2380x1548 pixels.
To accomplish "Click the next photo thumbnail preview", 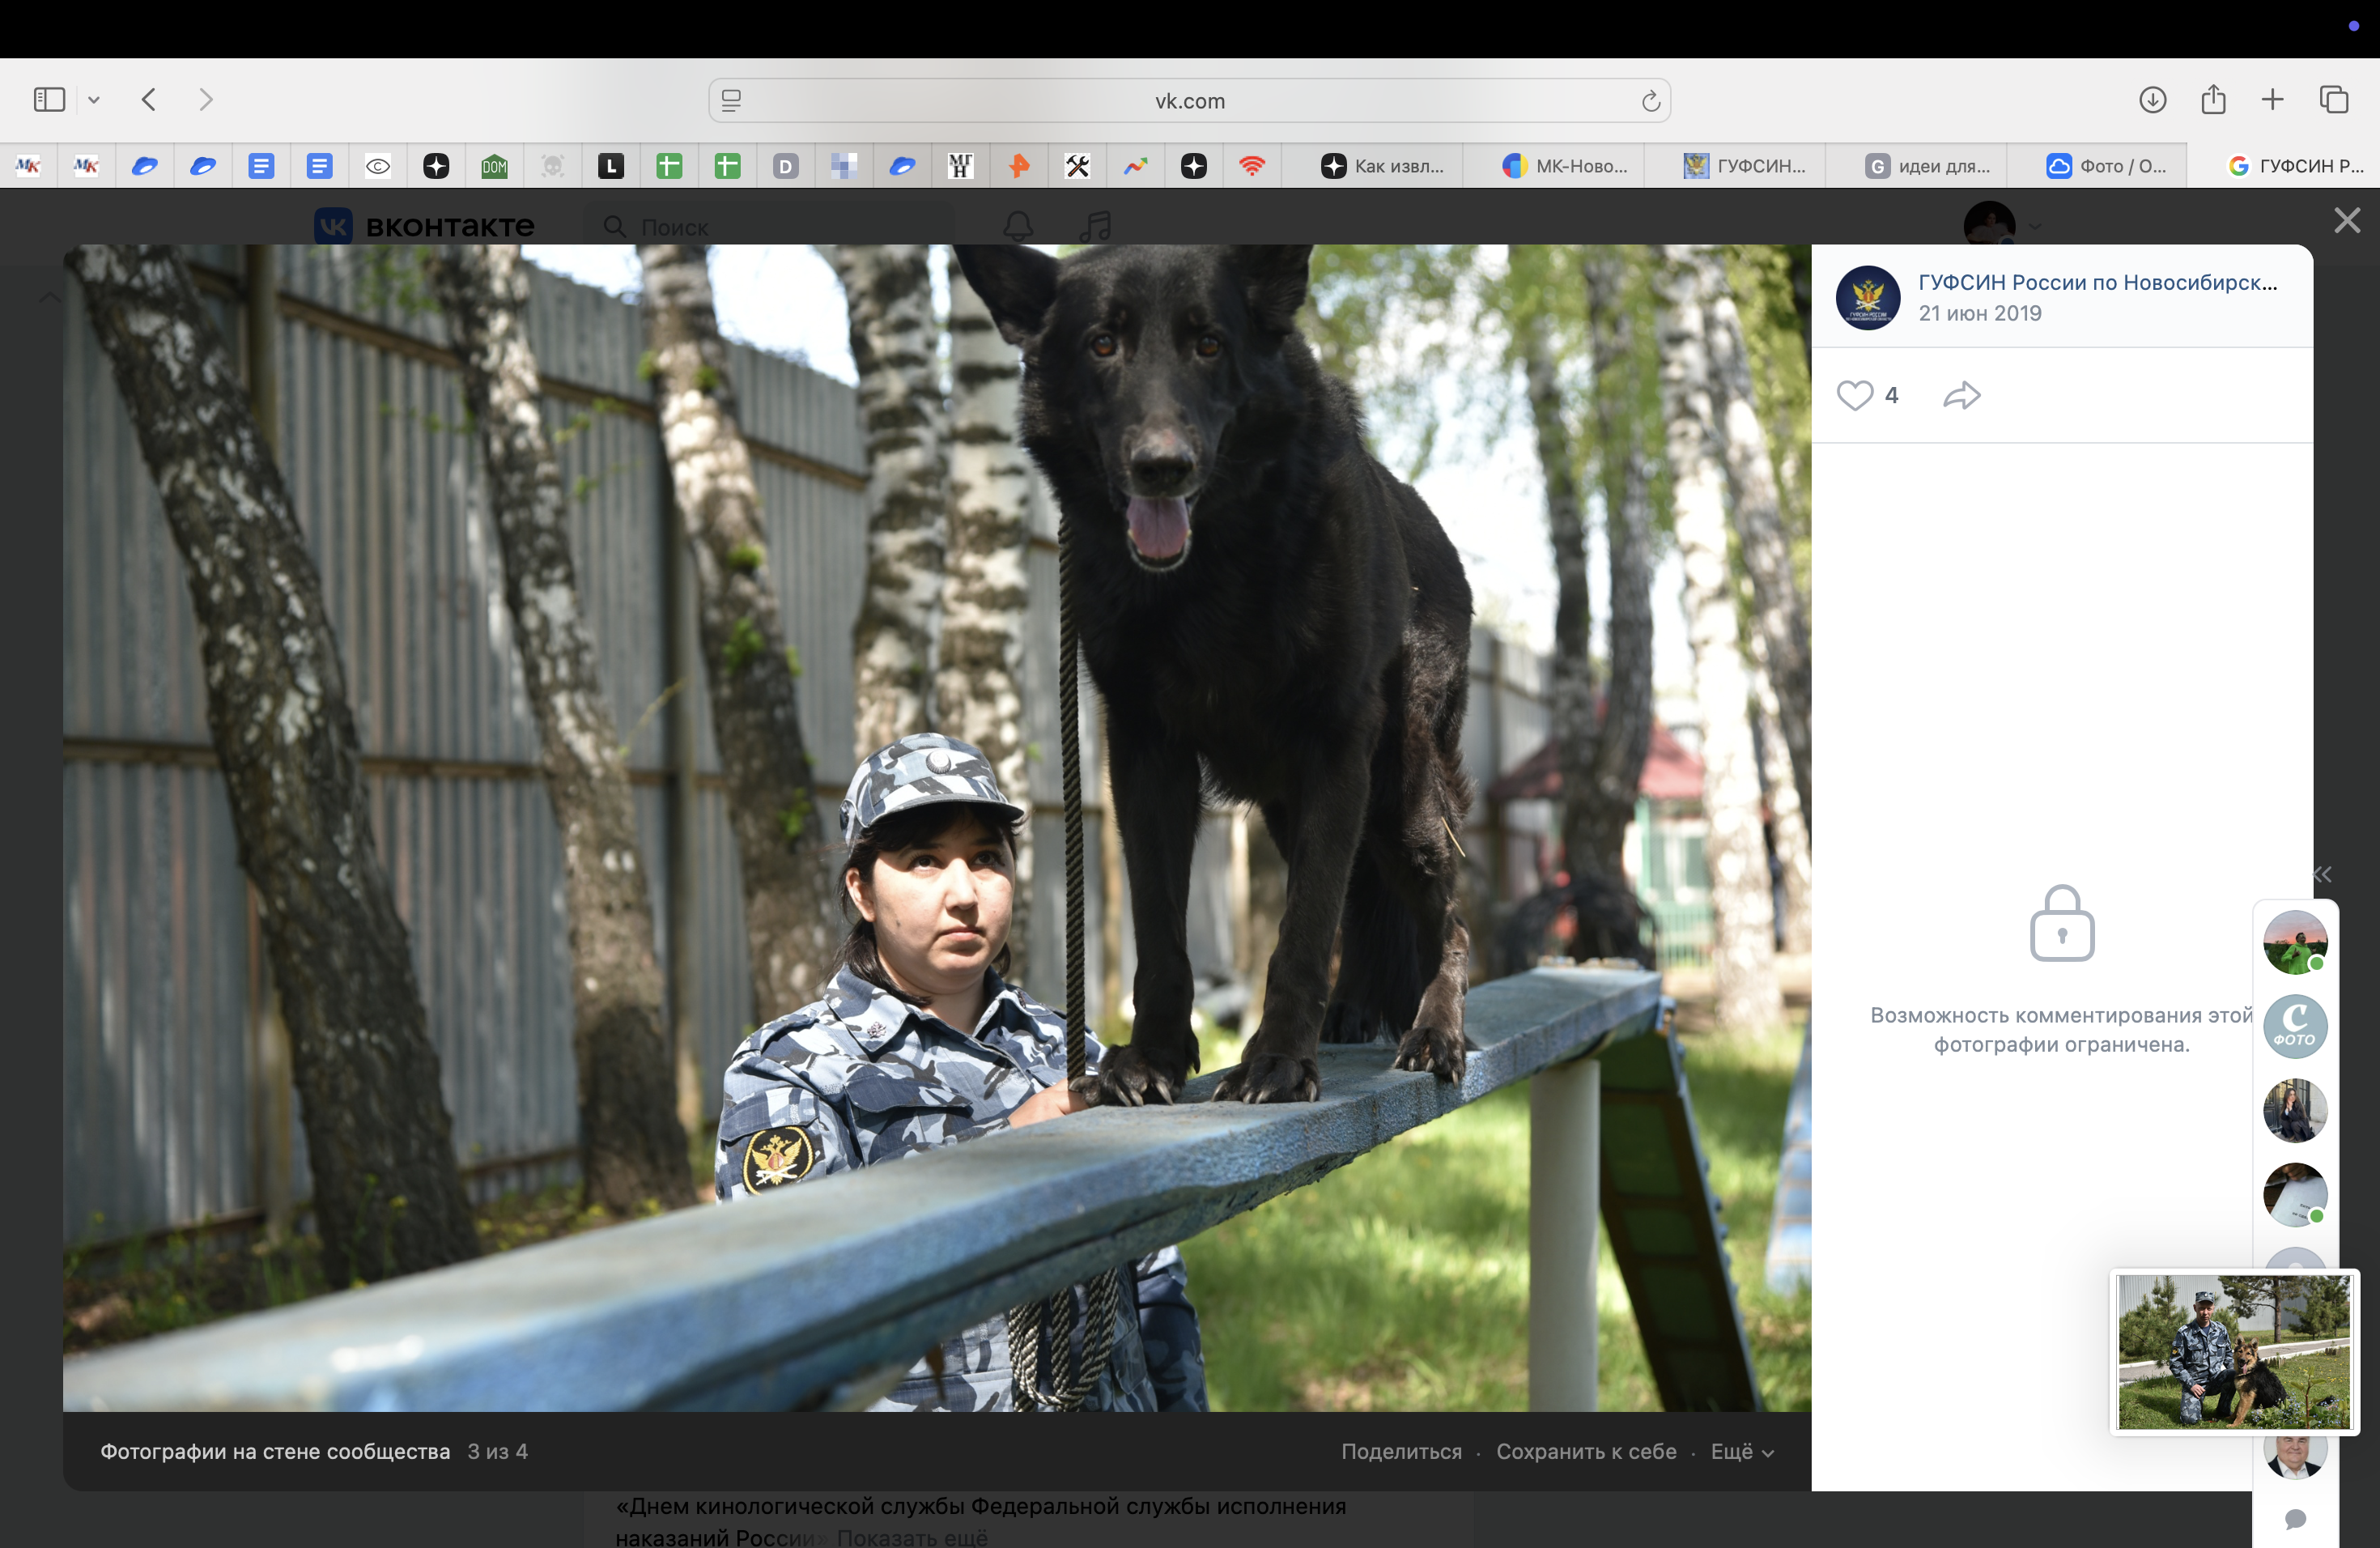I will click(2234, 1351).
